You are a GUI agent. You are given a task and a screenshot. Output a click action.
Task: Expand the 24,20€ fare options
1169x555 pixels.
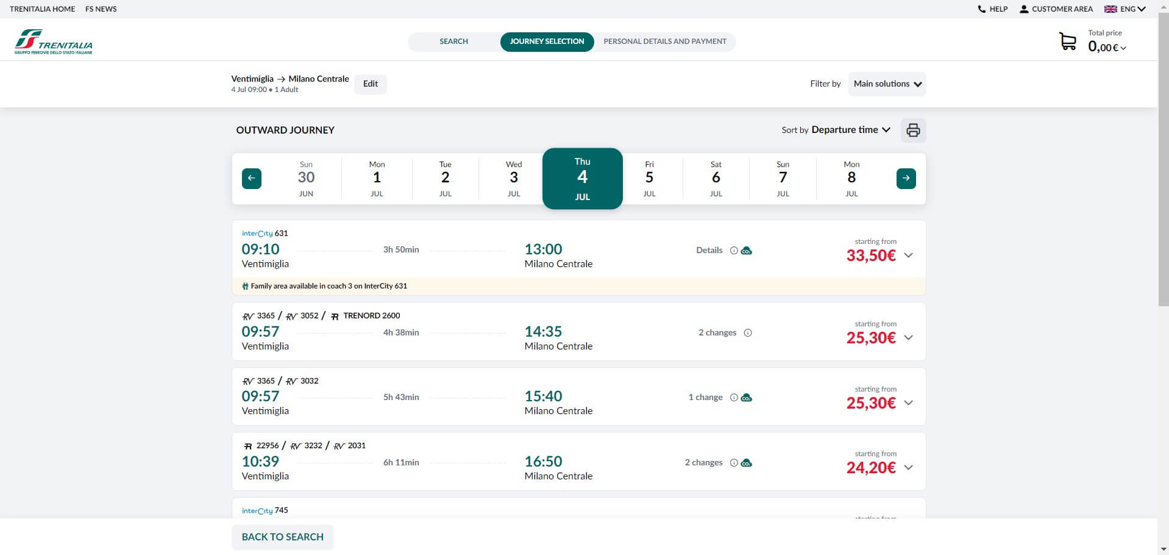tap(908, 468)
